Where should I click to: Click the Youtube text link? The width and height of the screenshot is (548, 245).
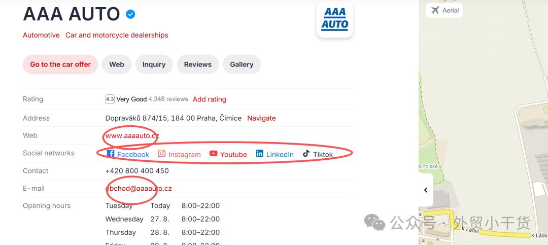point(233,155)
